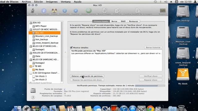This screenshot has height=111, width=198.
Task: Open Calendar icon in the Dock
Action: 71,108
